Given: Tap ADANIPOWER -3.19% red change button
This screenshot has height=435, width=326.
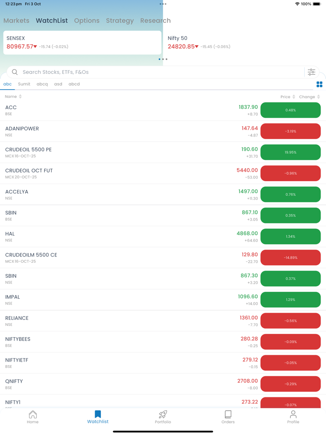Looking at the screenshot, I should 290,131.
